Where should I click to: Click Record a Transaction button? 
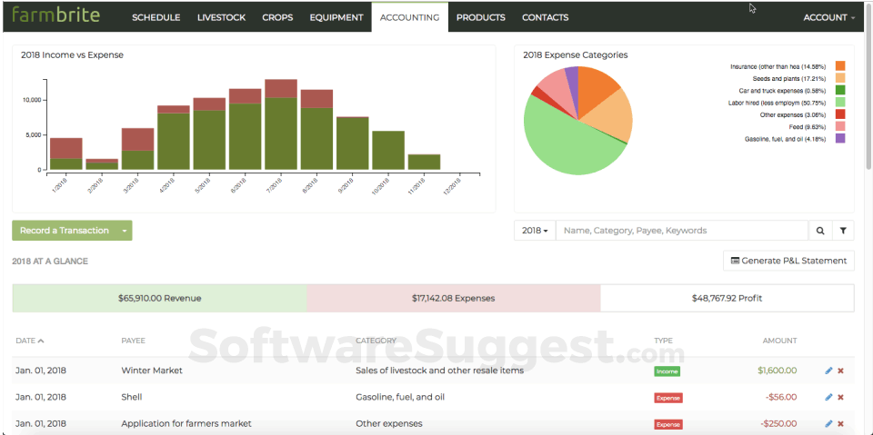pos(65,231)
